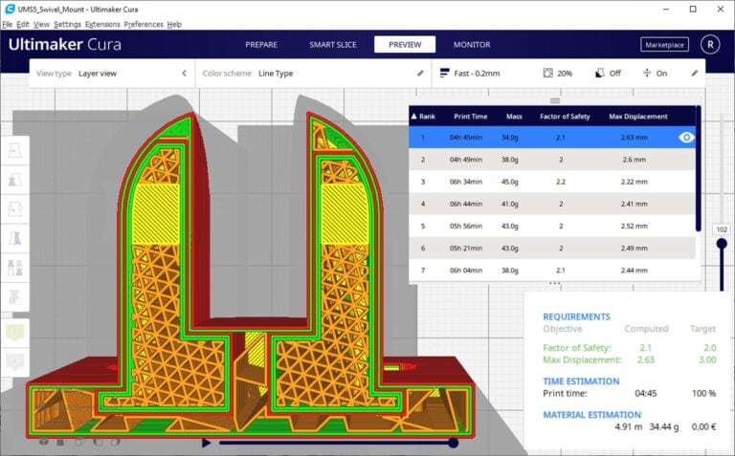The width and height of the screenshot is (735, 456).
Task: Open the Settings menu
Action: (67, 24)
